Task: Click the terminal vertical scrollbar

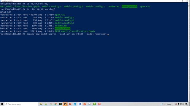Action: click(x=189, y=52)
